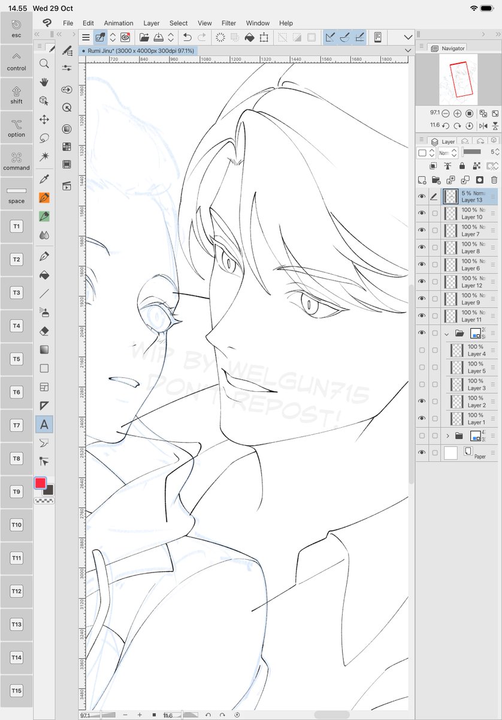Open the blending mode Normal dropdown

click(x=448, y=153)
